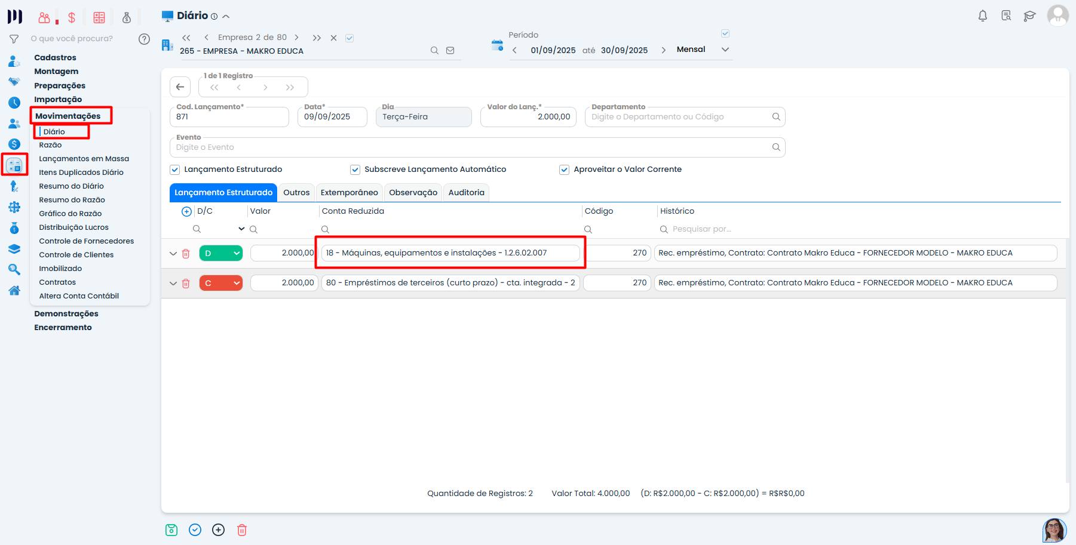Image resolution: width=1076 pixels, height=545 pixels.
Task: Click the notifications bell icon
Action: tap(982, 16)
